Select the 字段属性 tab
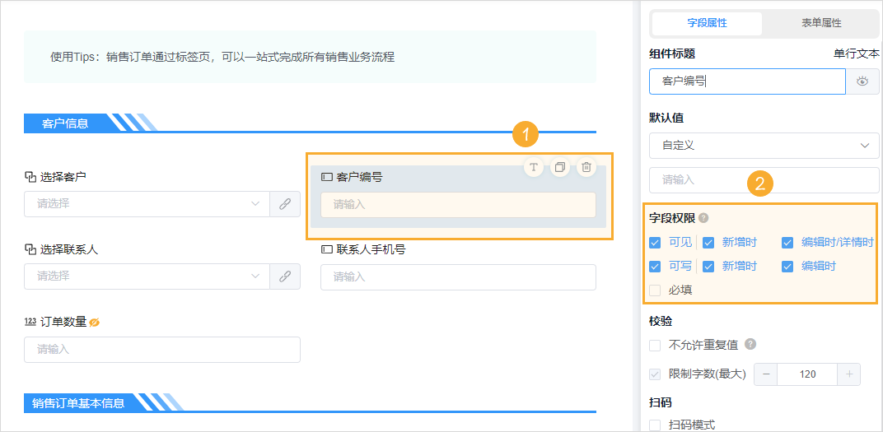This screenshot has width=883, height=432. 707,23
